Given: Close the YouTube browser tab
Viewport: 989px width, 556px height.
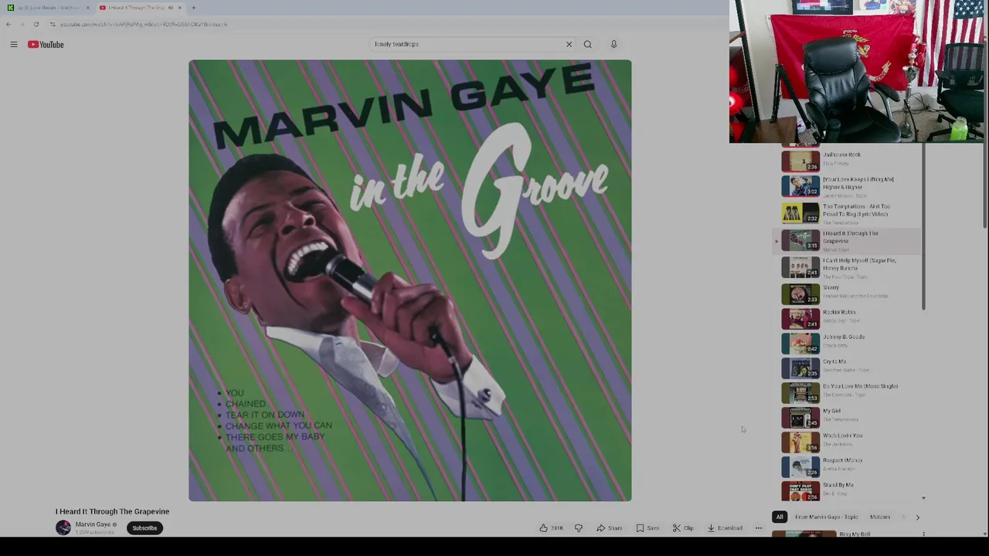Looking at the screenshot, I should [x=179, y=8].
